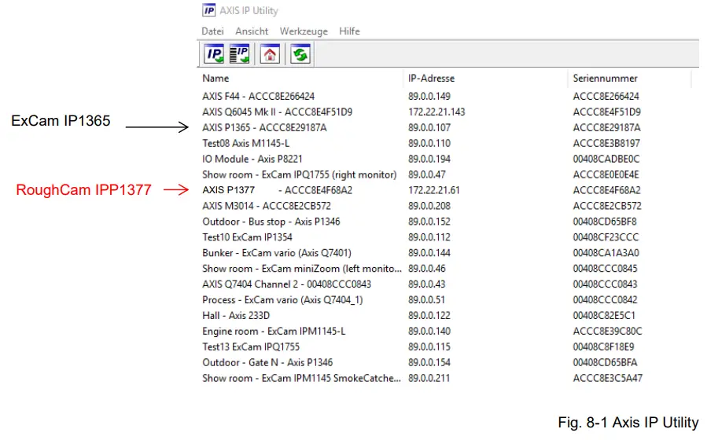This screenshot has height=440, width=707.
Task: Select the IO Module - Axis P8221 row
Action: [x=447, y=159]
